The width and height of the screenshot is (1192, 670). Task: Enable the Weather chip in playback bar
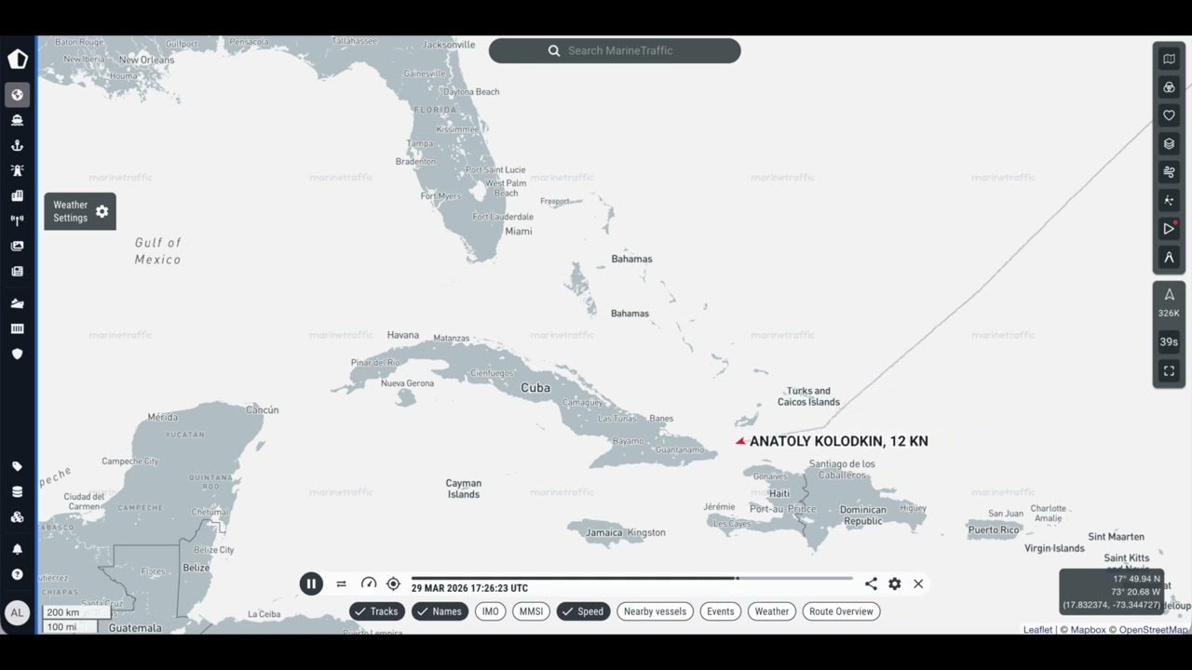[x=772, y=611]
